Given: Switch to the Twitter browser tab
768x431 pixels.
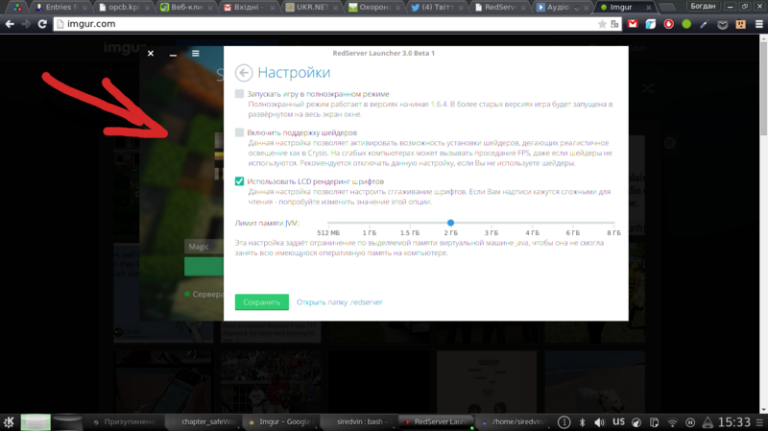Looking at the screenshot, I should click(x=437, y=8).
